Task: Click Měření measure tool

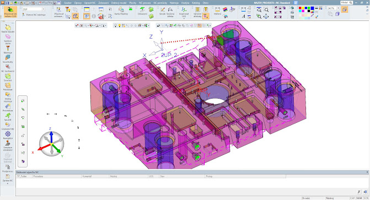Action: point(217,11)
